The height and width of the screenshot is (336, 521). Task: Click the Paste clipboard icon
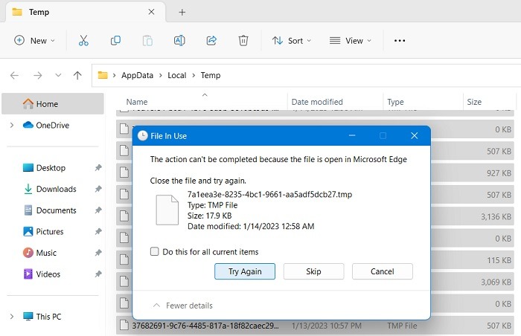point(147,40)
